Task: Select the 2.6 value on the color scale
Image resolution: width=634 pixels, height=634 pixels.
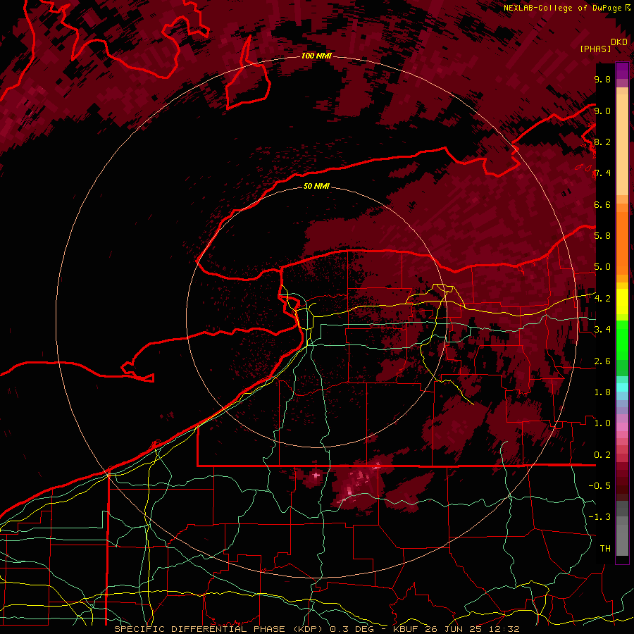Action: 602,361
